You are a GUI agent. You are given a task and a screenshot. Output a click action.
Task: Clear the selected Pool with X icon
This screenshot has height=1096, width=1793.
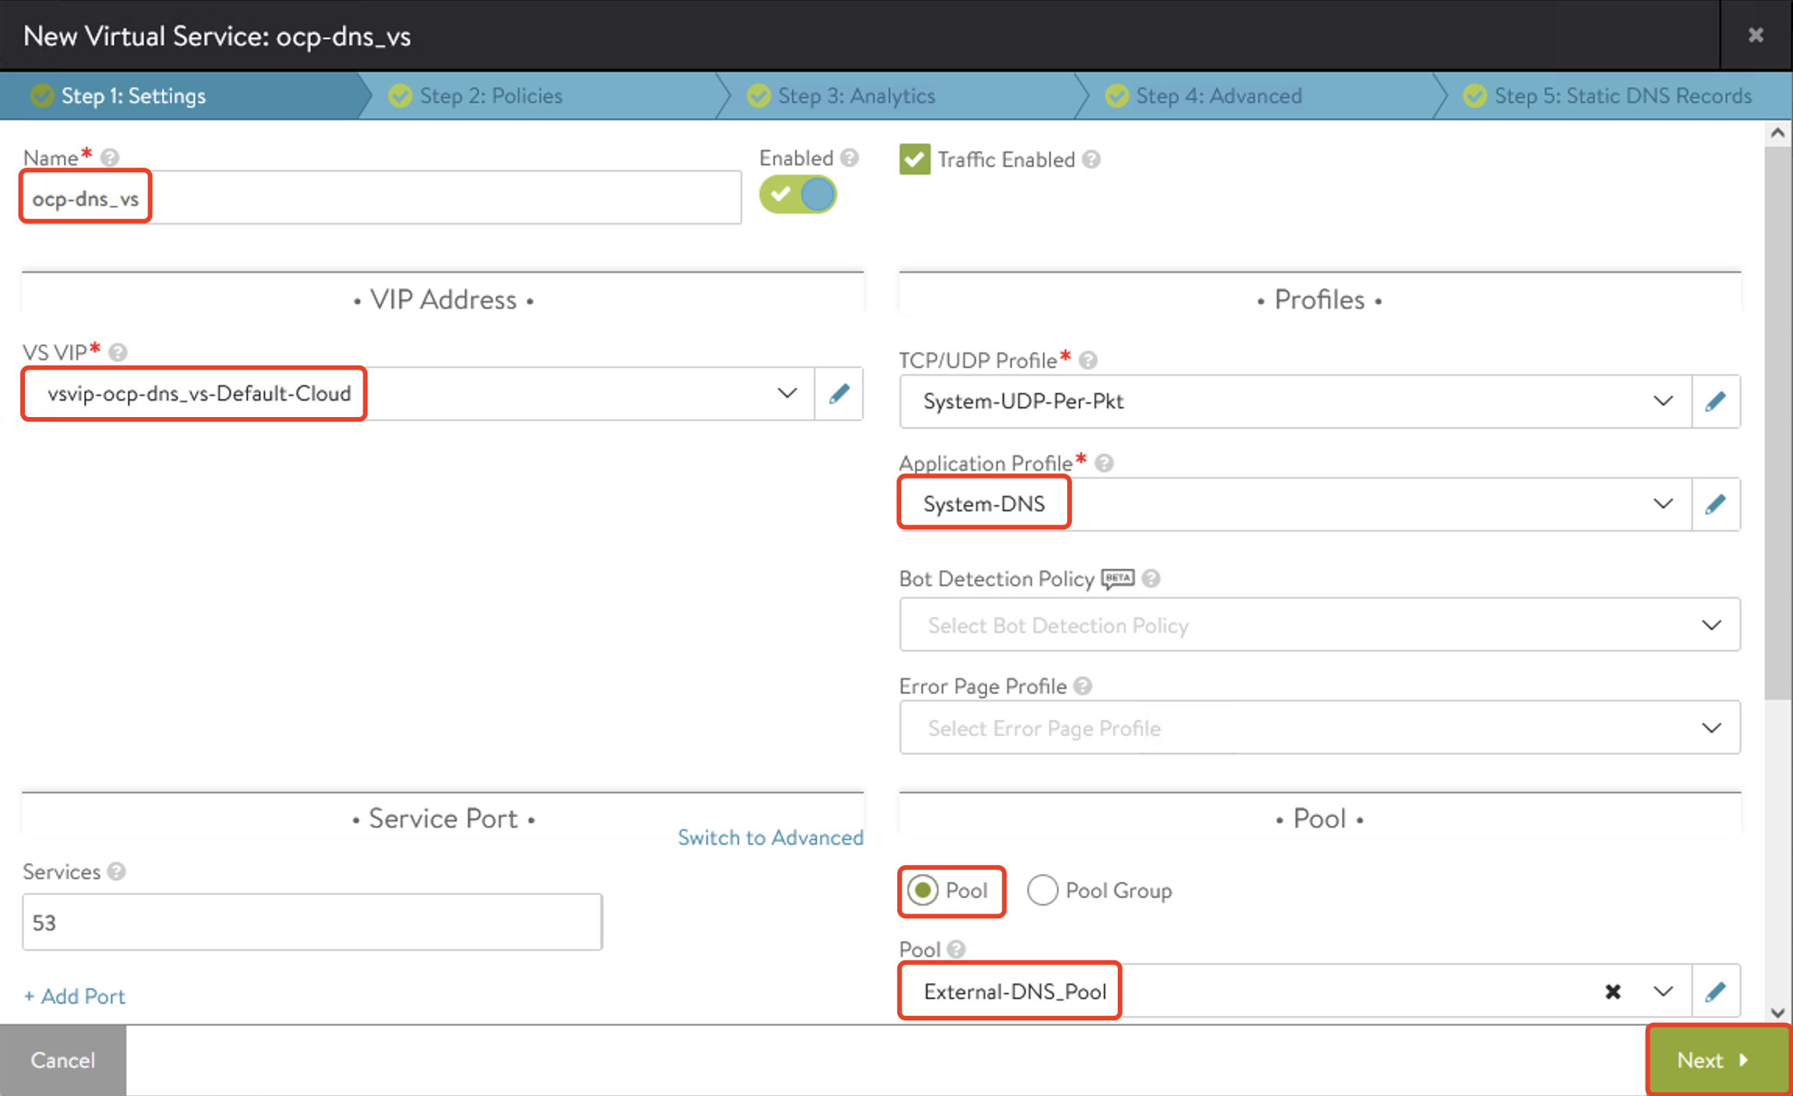1613,992
